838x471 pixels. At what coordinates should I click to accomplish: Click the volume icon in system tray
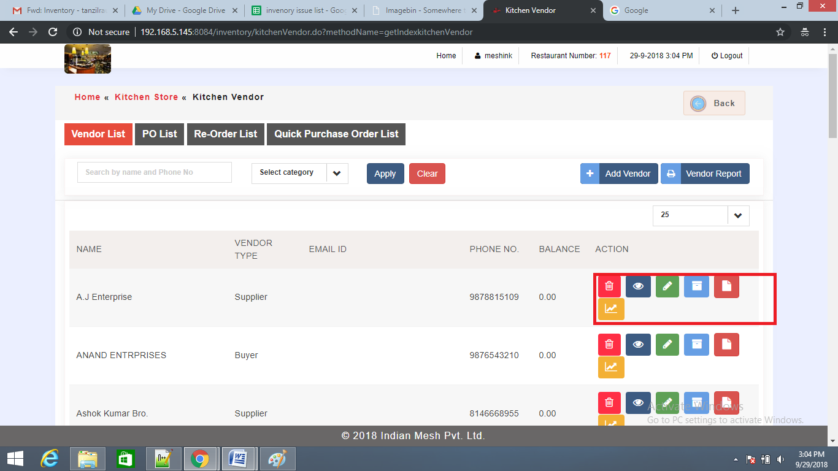780,459
